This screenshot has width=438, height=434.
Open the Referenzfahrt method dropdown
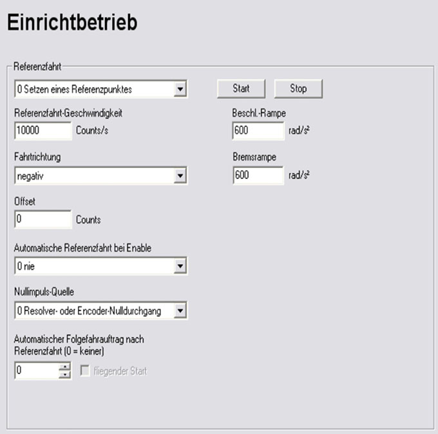pos(180,90)
